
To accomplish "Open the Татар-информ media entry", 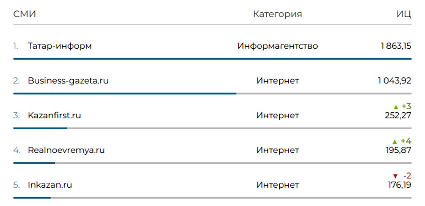I will (x=59, y=46).
